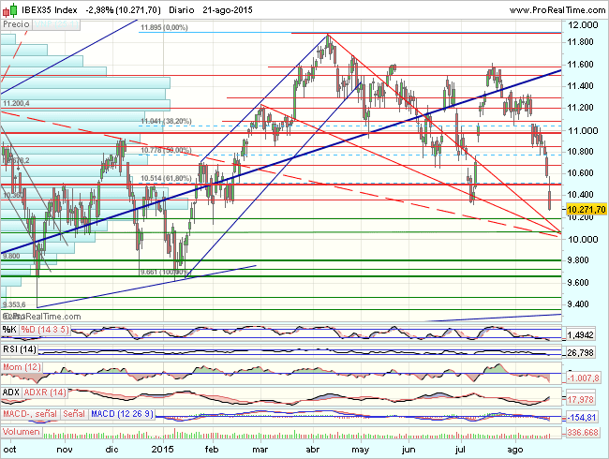The image size is (609, 459).
Task: Click the faded VNP indicator label
Action: pyautogui.click(x=56, y=24)
